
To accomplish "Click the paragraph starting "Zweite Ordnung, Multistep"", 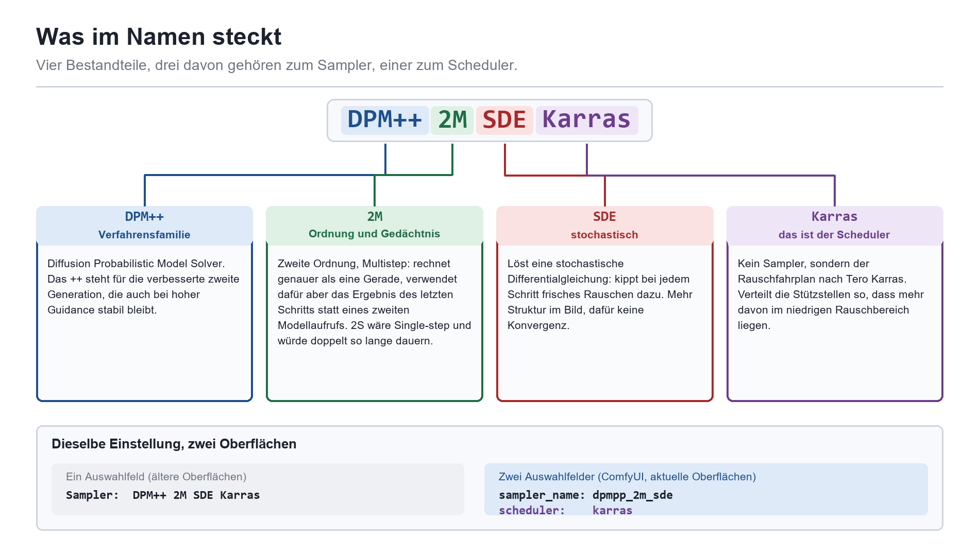I will tap(375, 302).
